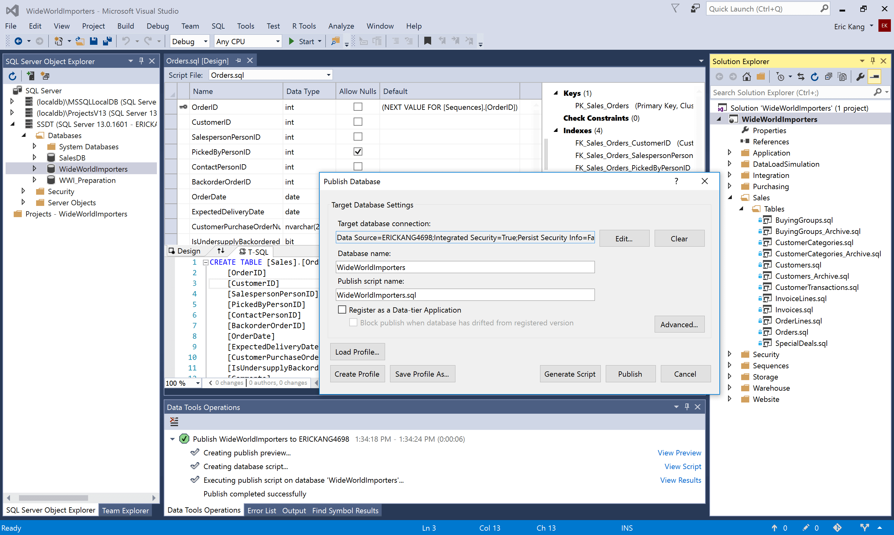The width and height of the screenshot is (894, 535).
Task: Switch to the T-SQL pane tab
Action: tap(254, 252)
